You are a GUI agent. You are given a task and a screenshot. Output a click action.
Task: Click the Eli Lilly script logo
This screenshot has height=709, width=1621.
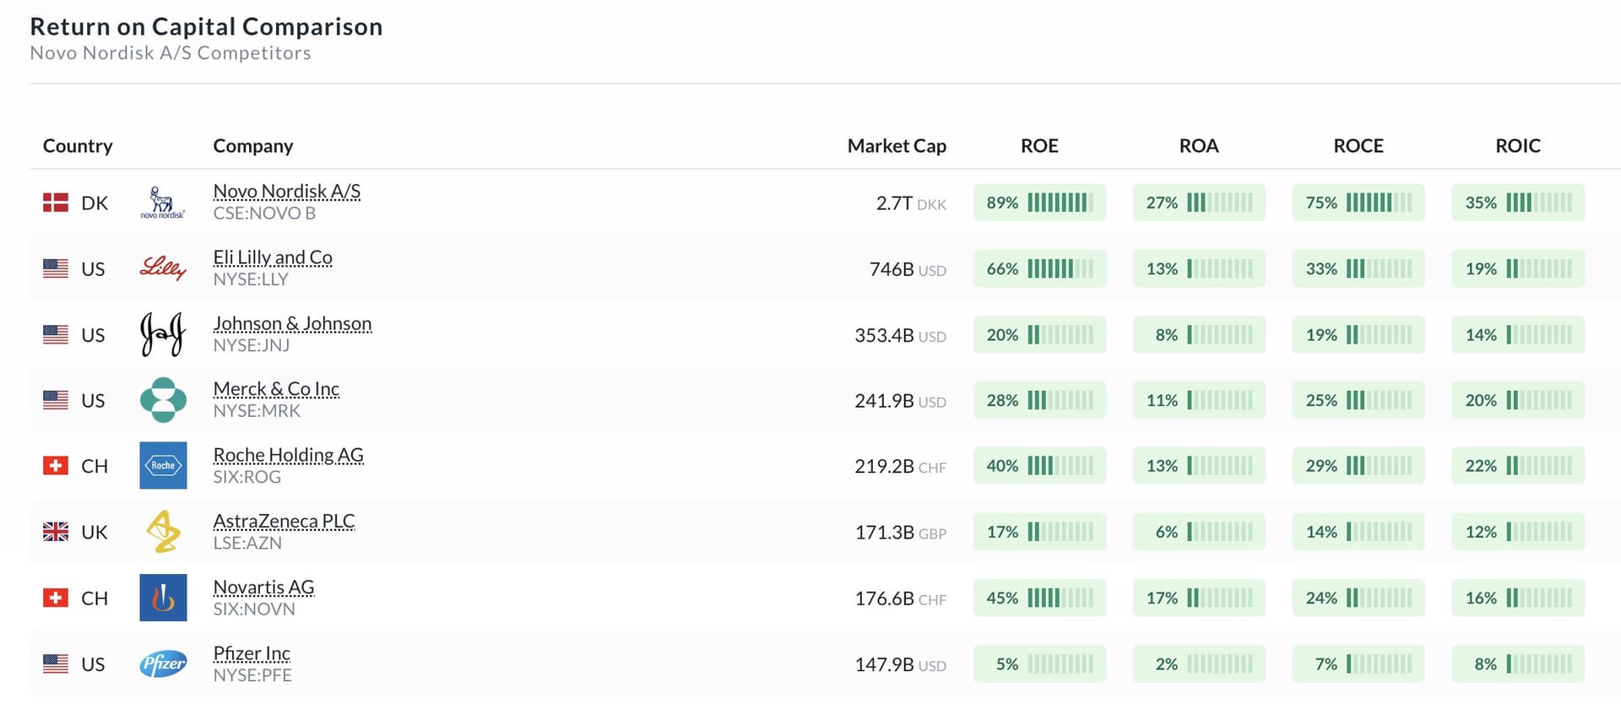pos(162,268)
